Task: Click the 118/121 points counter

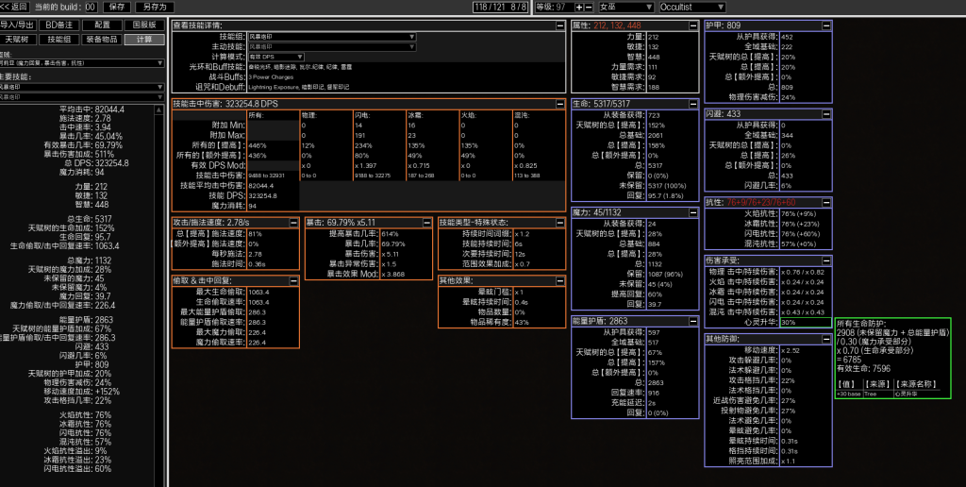Action: point(500,7)
